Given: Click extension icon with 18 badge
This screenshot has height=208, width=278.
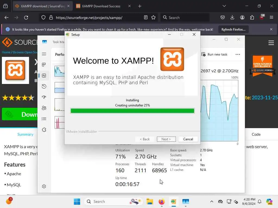Looking at the screenshot, I should coord(262,17).
